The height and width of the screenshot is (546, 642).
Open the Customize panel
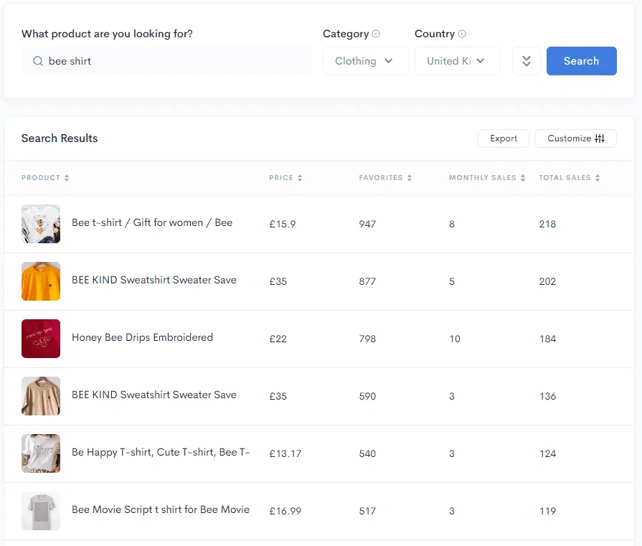[x=575, y=138]
